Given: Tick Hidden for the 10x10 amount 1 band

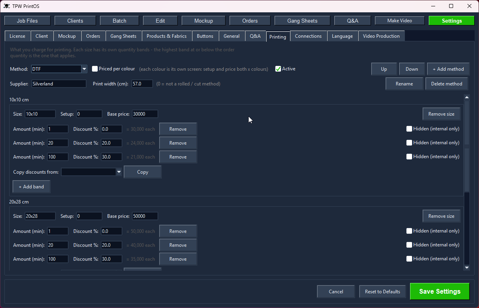Looking at the screenshot, I should pyautogui.click(x=409, y=129).
